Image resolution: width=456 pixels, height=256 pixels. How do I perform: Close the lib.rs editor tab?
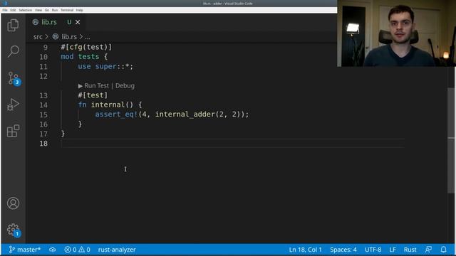(x=78, y=22)
